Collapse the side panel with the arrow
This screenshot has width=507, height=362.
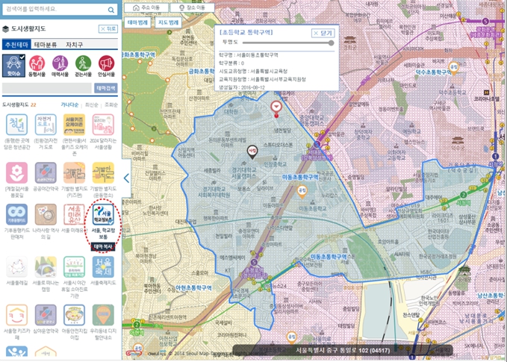click(x=126, y=178)
